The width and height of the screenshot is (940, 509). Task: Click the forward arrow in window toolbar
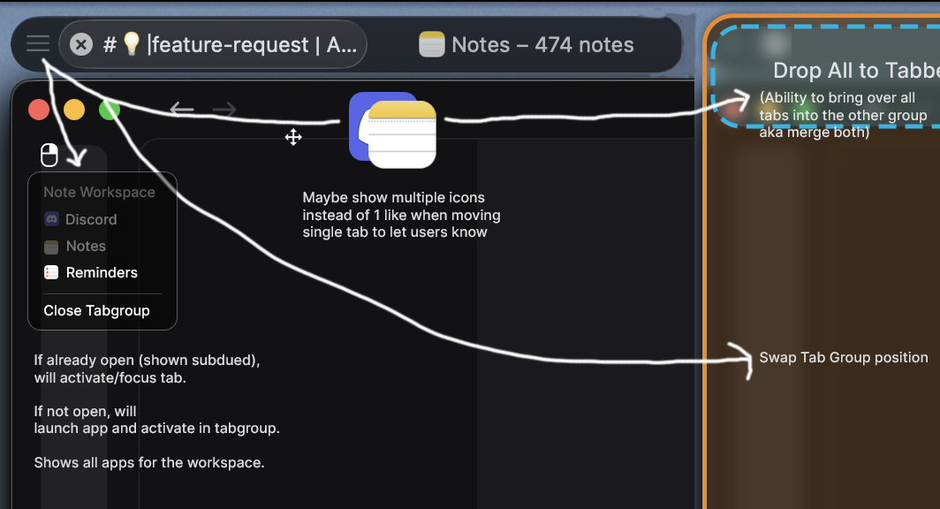coord(224,109)
